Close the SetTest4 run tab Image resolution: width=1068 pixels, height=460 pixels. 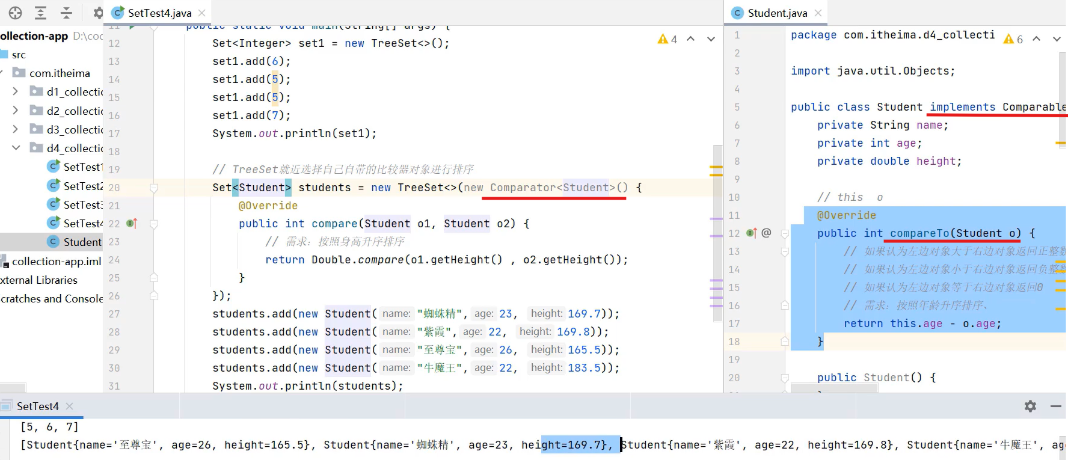(70, 406)
